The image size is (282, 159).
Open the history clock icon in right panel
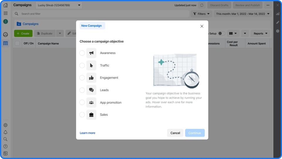(278, 31)
